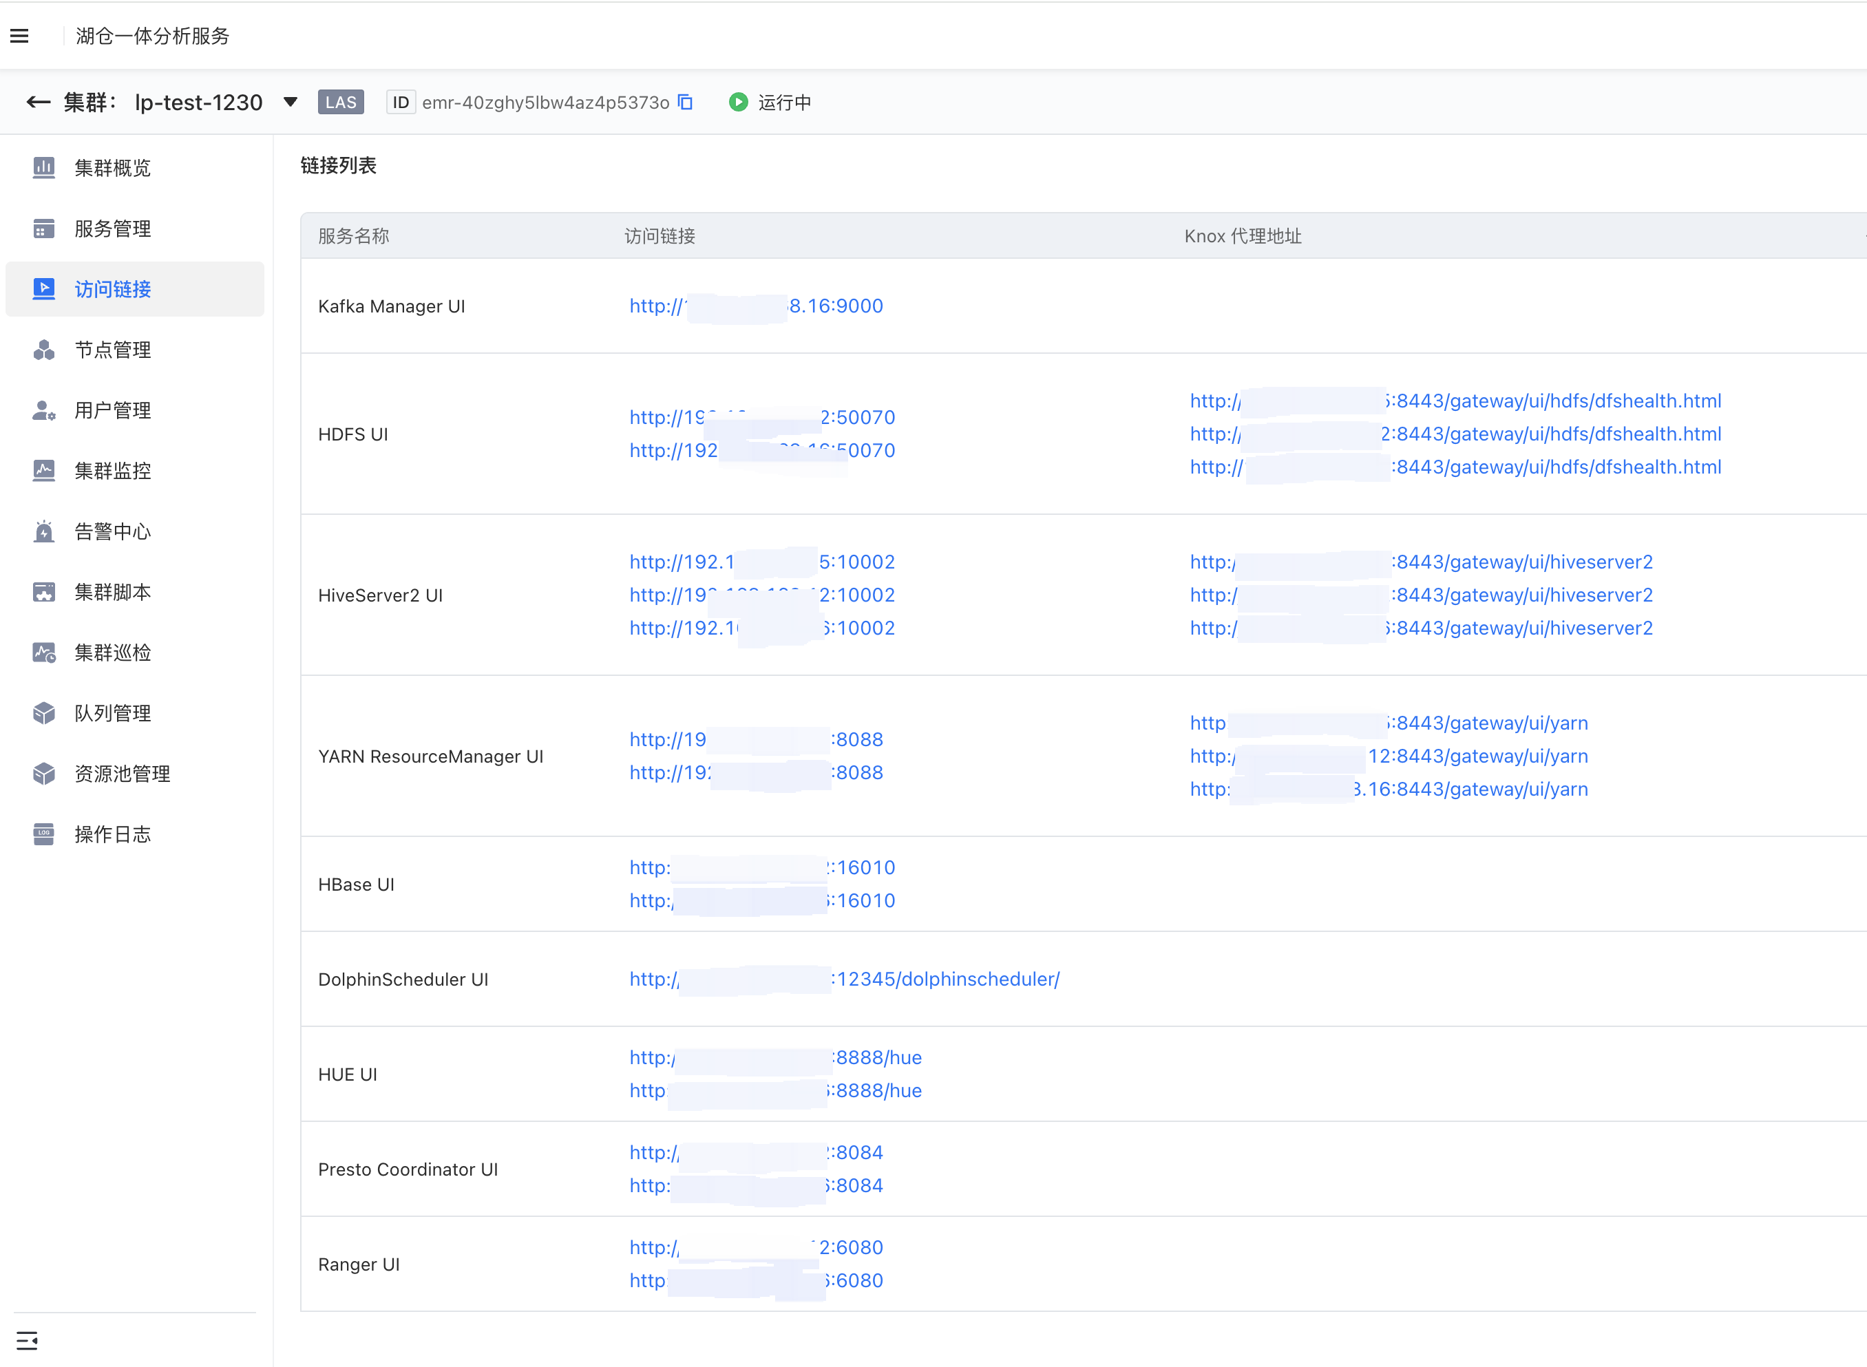Select 节点管理 menu label

(112, 349)
